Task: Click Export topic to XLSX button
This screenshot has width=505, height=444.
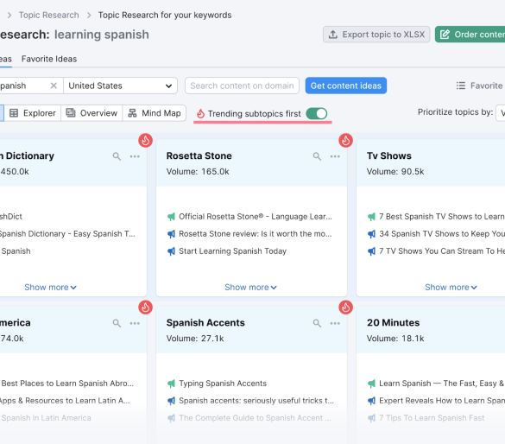Action: click(x=376, y=35)
